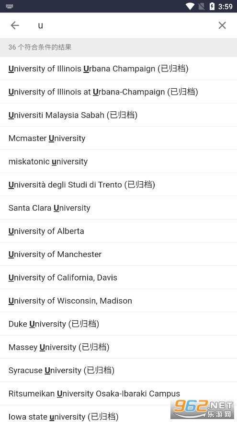Select University of Illinois at Urbana-Champaign
This screenshot has height=422, width=237.
(119, 92)
